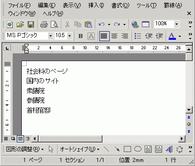The width and height of the screenshot is (195, 166).
Task: Toggle justify alignment
Action: (104, 36)
